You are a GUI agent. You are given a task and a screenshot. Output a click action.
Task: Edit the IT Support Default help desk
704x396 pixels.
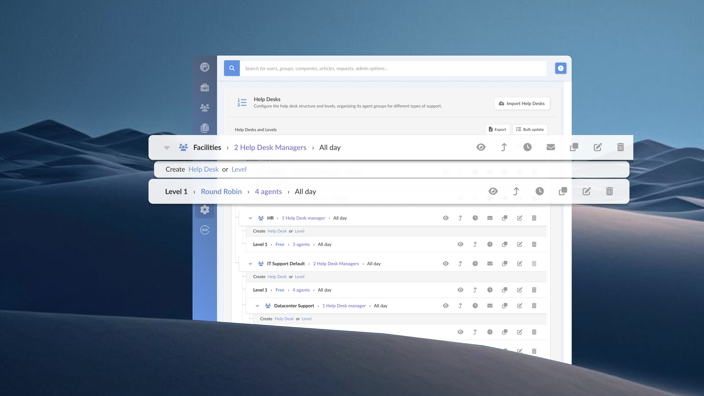[519, 263]
